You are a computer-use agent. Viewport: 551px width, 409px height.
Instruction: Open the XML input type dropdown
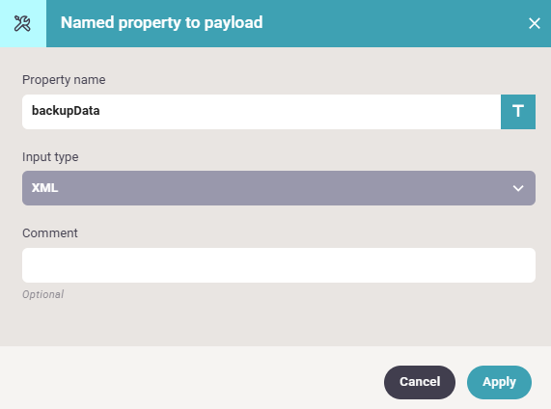click(279, 188)
